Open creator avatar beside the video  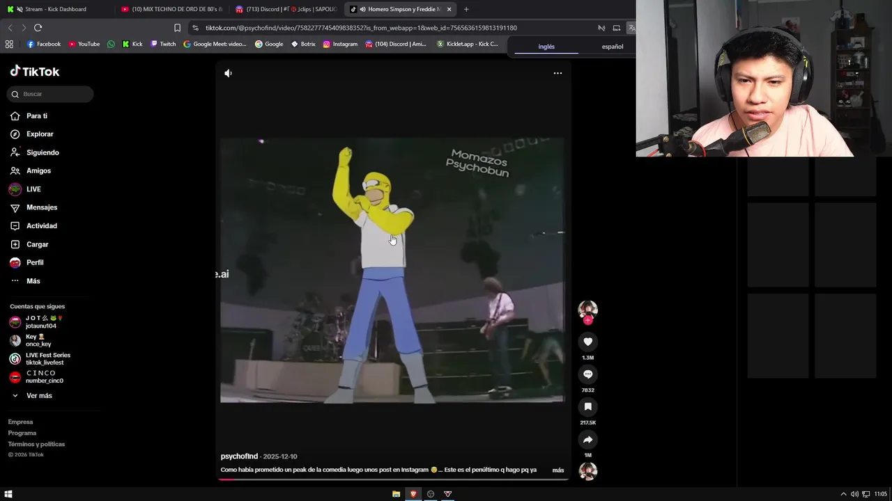tap(587, 310)
